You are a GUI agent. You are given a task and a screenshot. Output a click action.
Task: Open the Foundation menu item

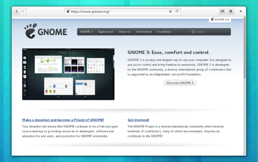[x=164, y=32]
